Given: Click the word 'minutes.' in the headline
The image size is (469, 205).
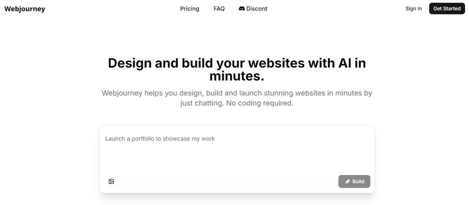Looking at the screenshot, I should (x=237, y=76).
